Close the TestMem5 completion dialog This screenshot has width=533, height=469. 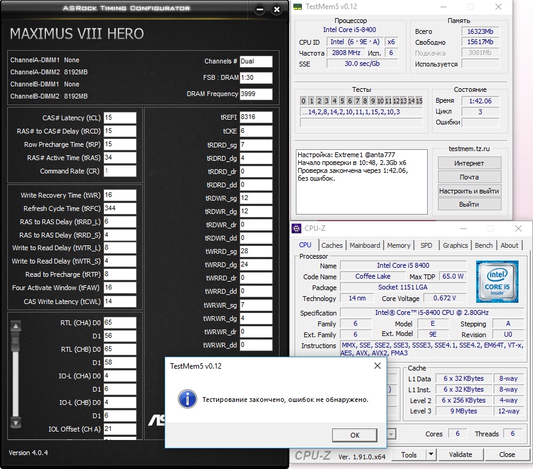pyautogui.click(x=378, y=366)
